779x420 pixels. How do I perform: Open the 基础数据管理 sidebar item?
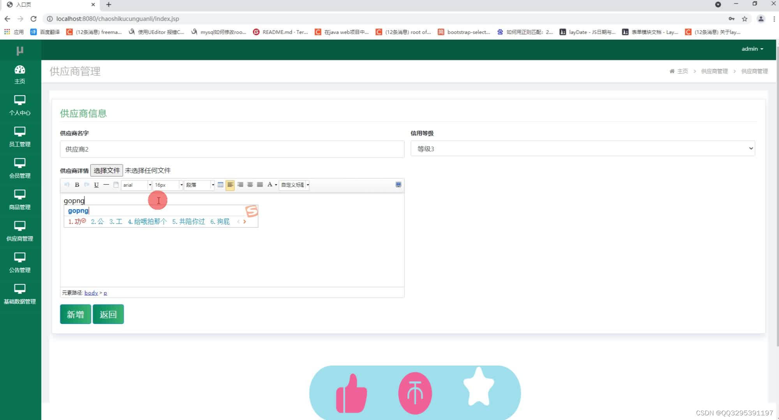click(x=20, y=295)
